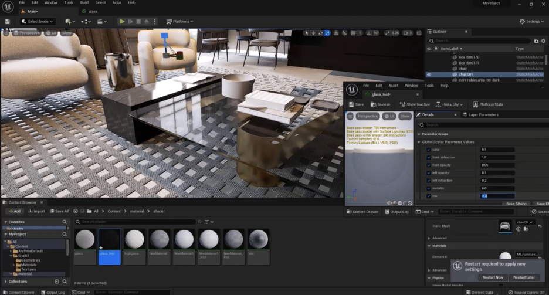
Task: Open the Hierarchy dropdown in material editor
Action: pos(449,104)
